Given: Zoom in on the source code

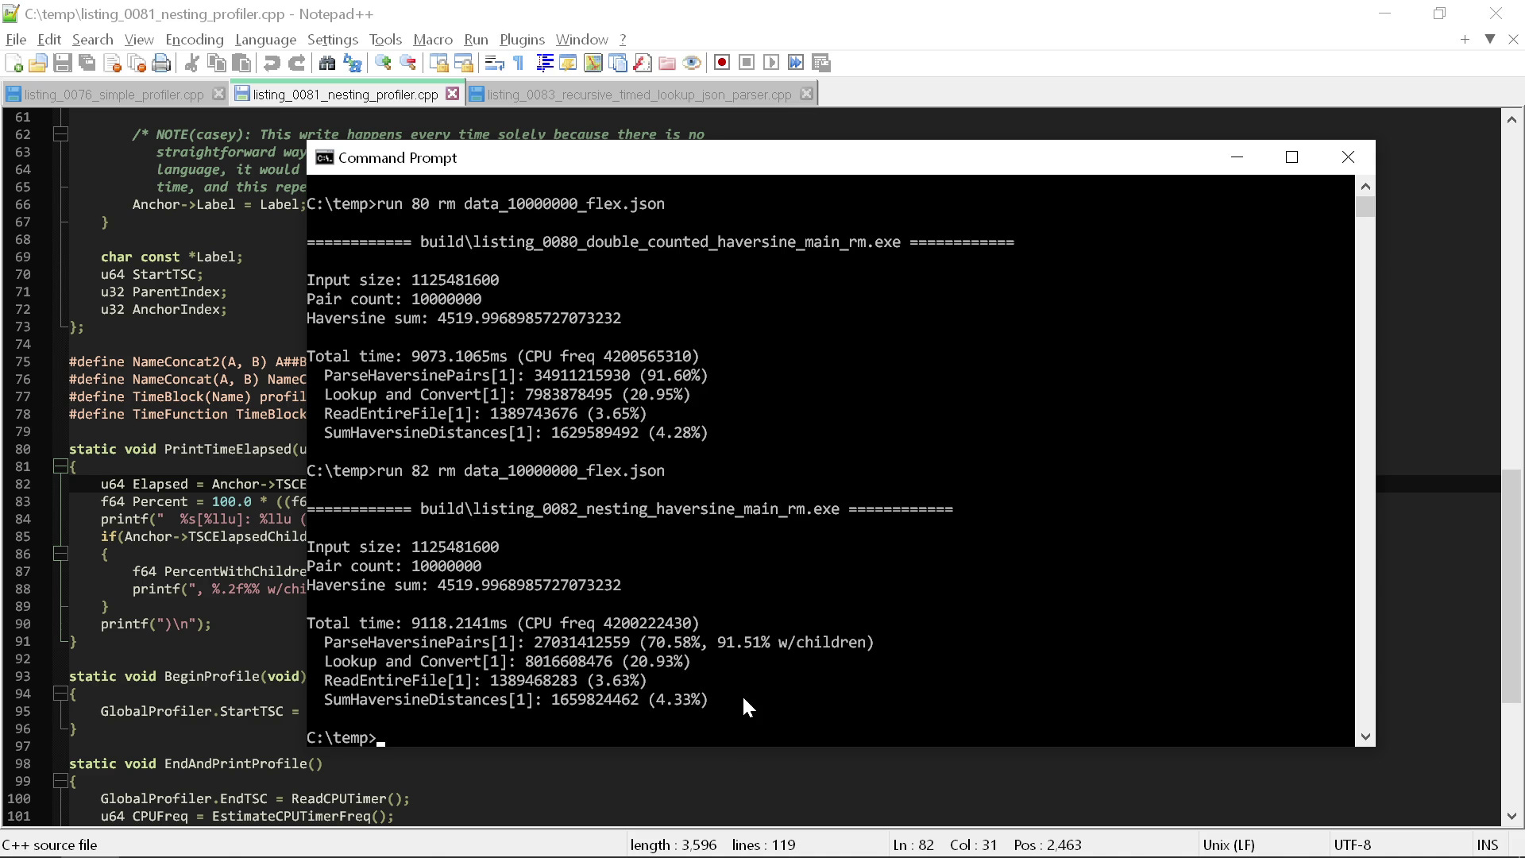Looking at the screenshot, I should point(384,63).
